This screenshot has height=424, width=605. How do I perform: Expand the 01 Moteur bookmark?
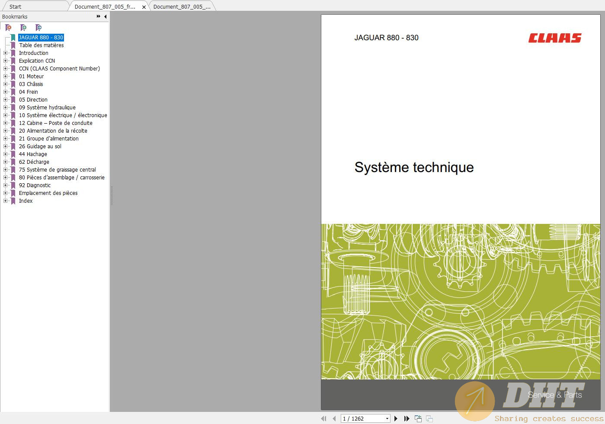click(6, 77)
